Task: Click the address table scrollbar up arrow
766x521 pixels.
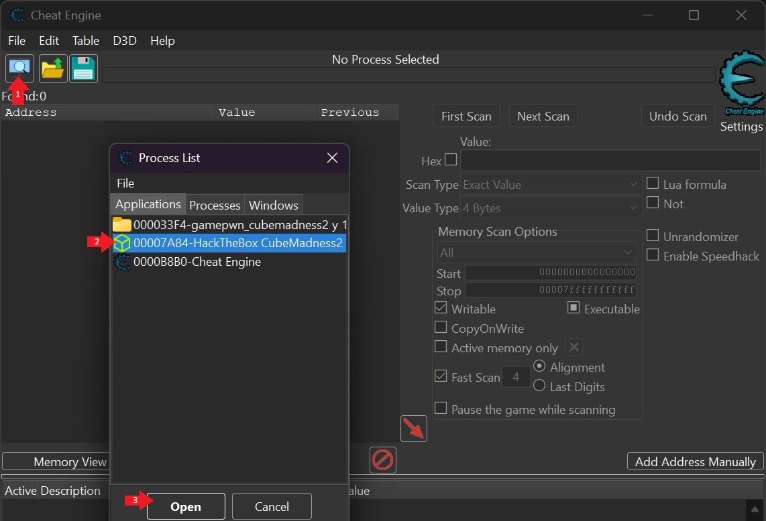Action: tap(755, 510)
